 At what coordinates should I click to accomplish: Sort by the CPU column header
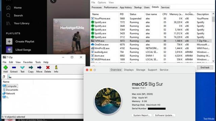point(165,14)
